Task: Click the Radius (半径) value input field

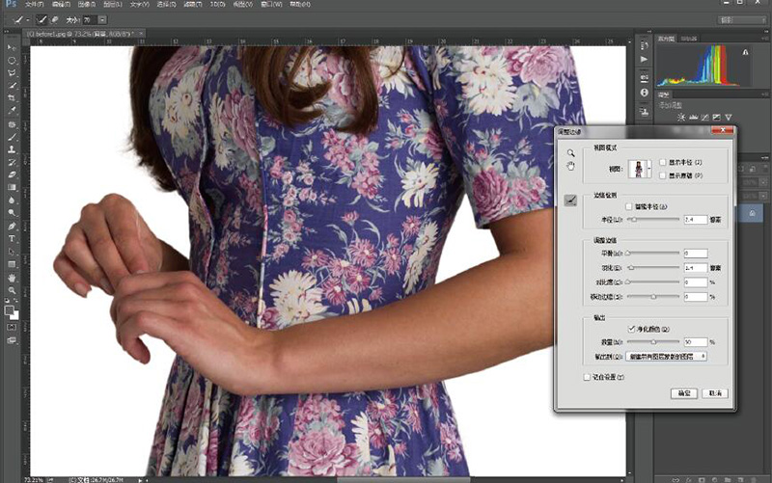Action: click(x=695, y=220)
